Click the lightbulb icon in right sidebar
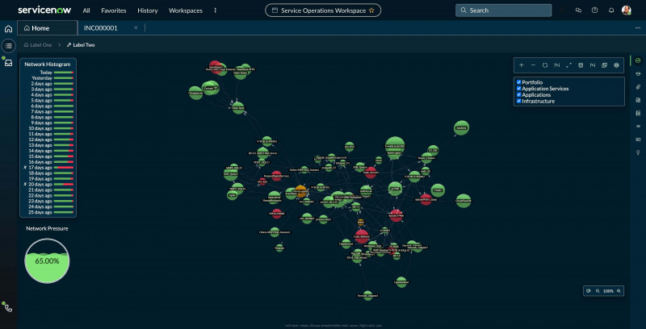The image size is (646, 329). (x=638, y=152)
